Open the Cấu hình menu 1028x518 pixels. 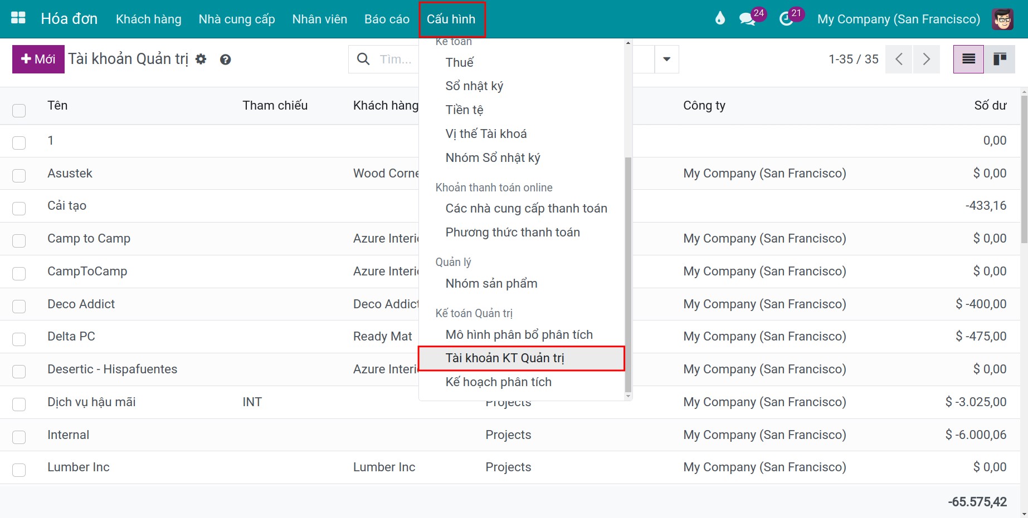pos(451,19)
